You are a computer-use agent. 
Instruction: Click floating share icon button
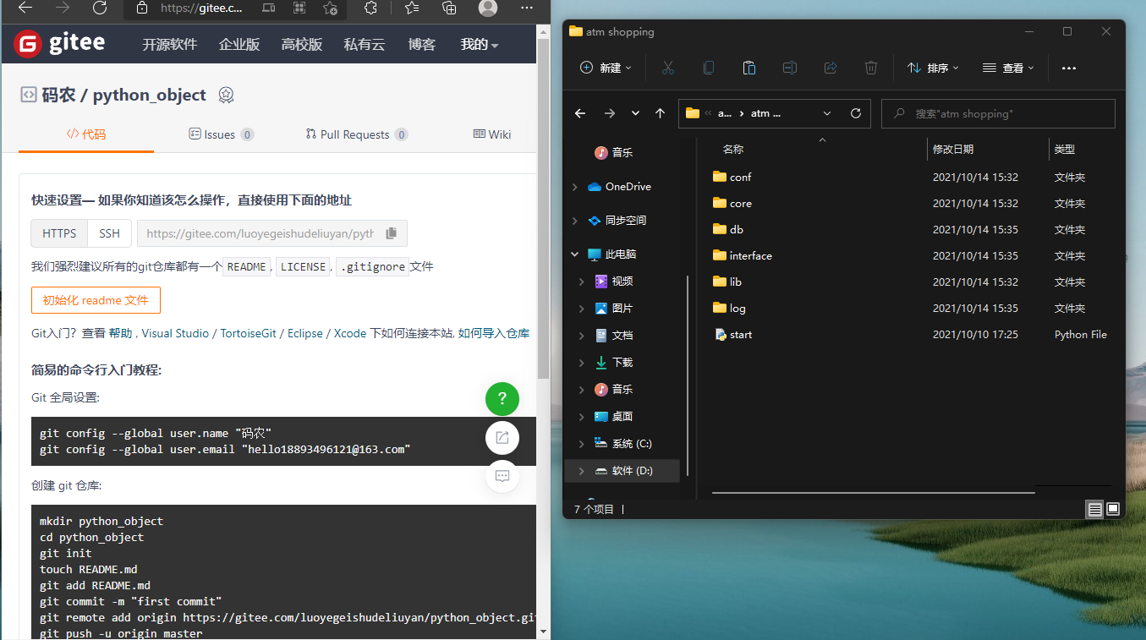(502, 437)
